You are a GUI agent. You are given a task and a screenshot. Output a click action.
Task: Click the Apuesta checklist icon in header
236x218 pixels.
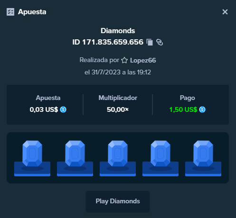pyautogui.click(x=10, y=12)
